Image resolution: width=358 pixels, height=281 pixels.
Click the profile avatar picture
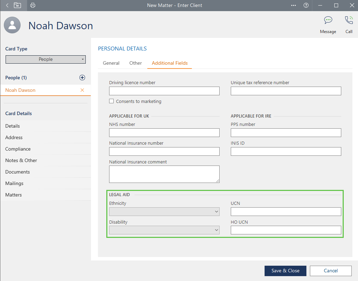click(13, 25)
